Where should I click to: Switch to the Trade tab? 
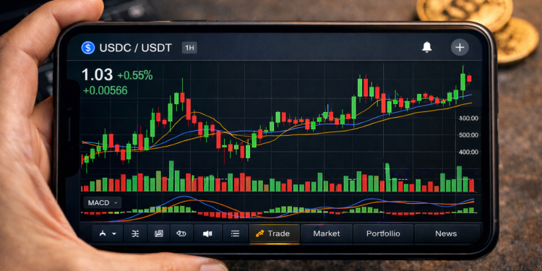click(275, 233)
